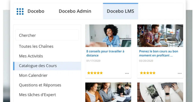The height and width of the screenshot is (102, 196).
Task: Open thumbnail of team meeting course
Action: [108, 92]
